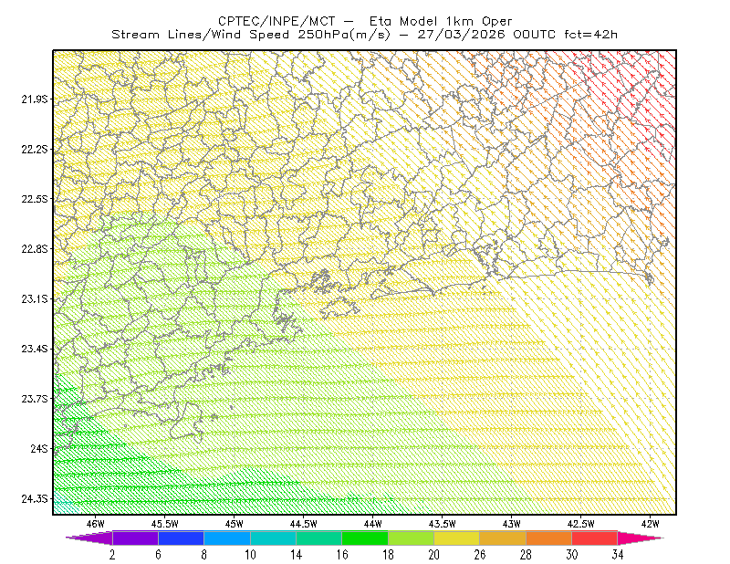Click the purple below-2 legend arrow
This screenshot has width=730, height=564.
click(x=89, y=538)
